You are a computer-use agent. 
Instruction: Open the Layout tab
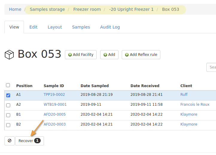[55, 27]
